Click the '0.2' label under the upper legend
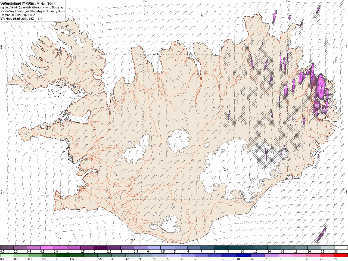Viewport: 348px width, 261px height. click(x=2, y=251)
